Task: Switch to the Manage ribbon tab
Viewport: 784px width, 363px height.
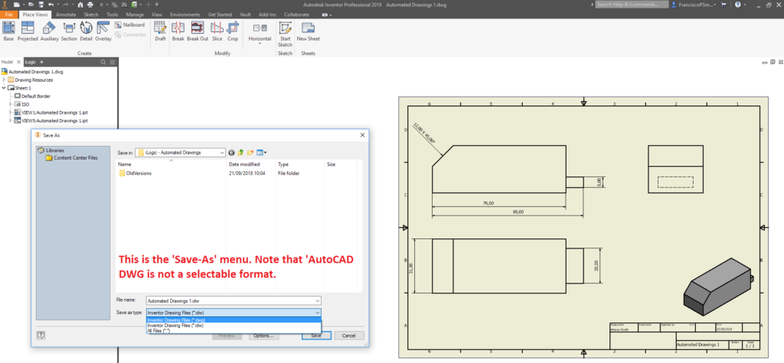Action: click(x=135, y=15)
